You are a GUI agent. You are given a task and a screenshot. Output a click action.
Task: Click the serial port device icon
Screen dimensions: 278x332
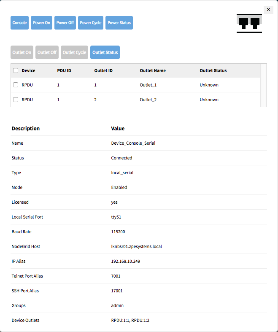[x=249, y=23]
